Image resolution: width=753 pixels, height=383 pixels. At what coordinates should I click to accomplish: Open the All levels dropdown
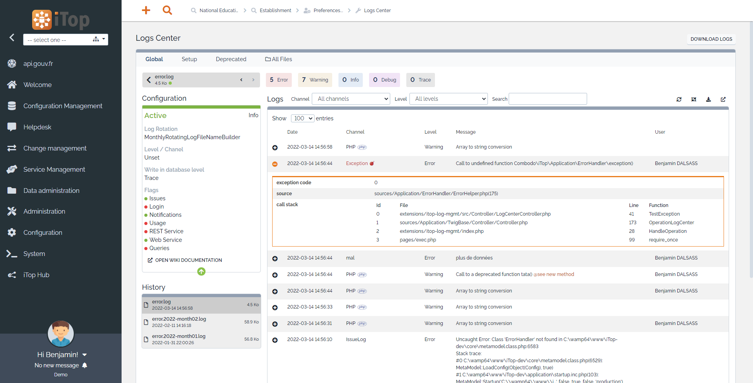[x=449, y=99]
